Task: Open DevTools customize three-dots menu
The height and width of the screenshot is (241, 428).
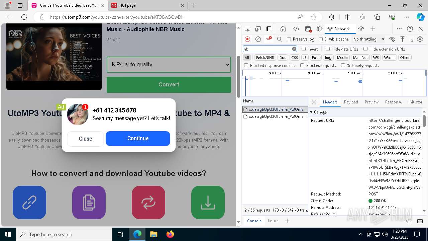Action: point(399,29)
